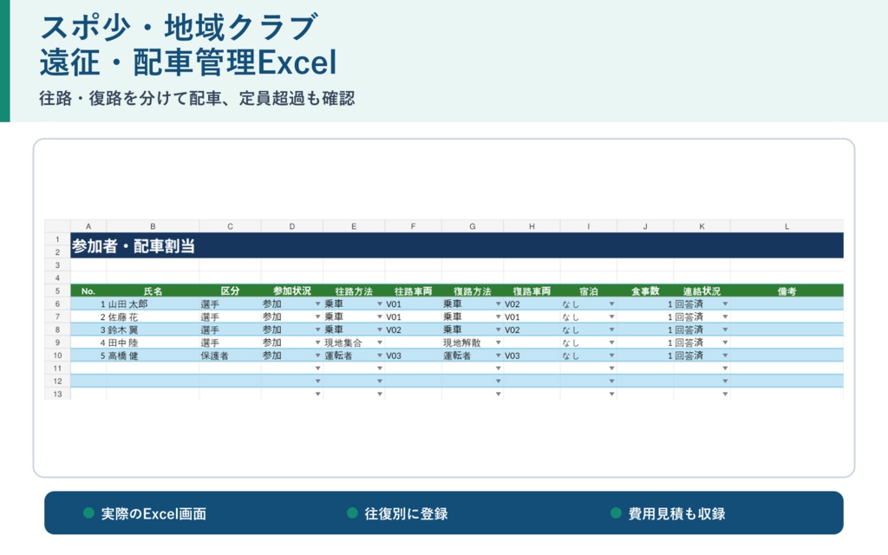Select the 保護者 cell
Viewport: 888px width, 555px height.
230,356
